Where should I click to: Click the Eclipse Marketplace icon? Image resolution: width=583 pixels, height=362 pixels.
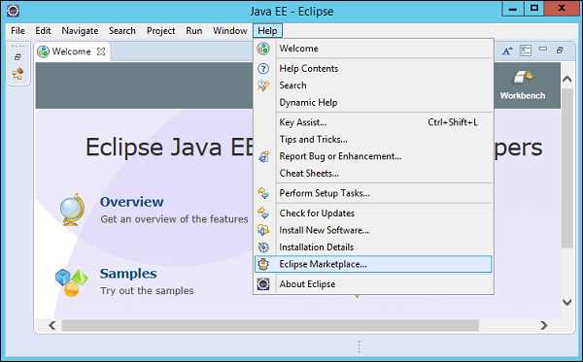263,264
